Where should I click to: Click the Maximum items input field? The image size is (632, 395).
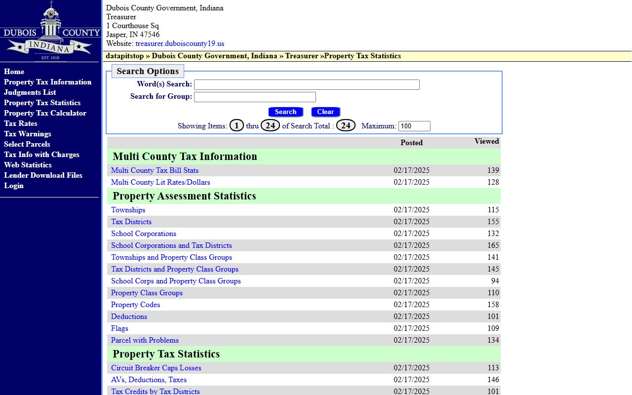tap(414, 126)
